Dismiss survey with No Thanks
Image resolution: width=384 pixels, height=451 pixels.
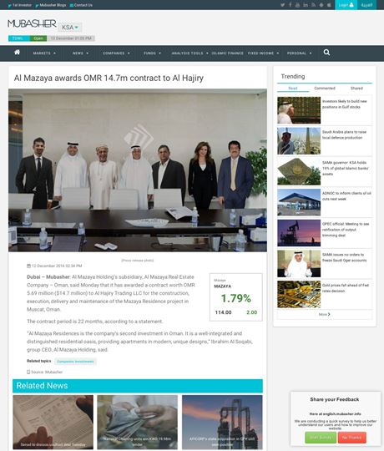click(351, 438)
